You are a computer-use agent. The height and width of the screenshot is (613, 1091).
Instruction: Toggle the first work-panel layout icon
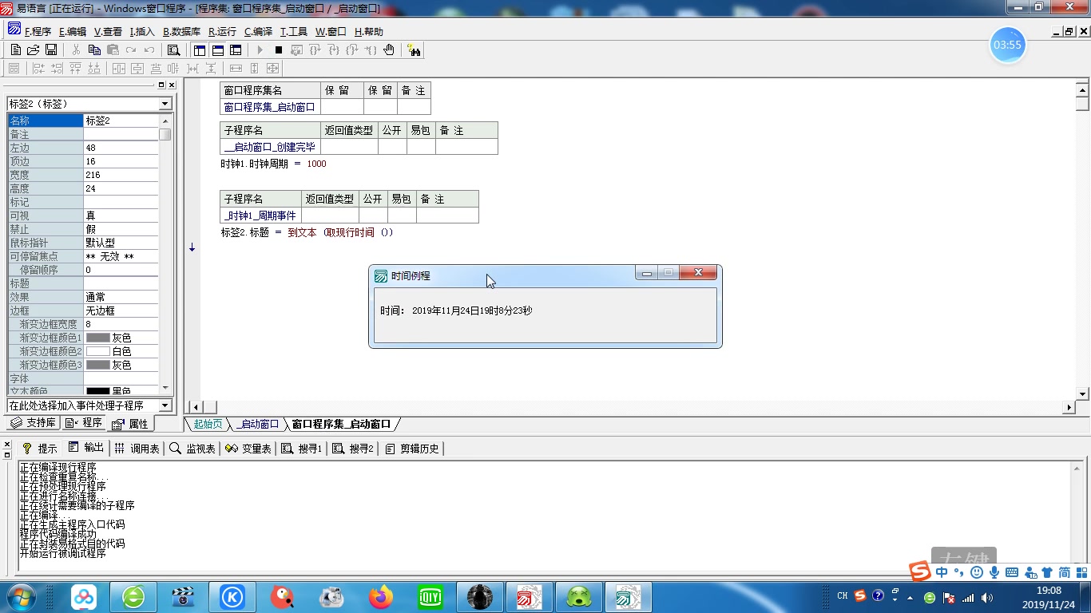click(x=200, y=50)
